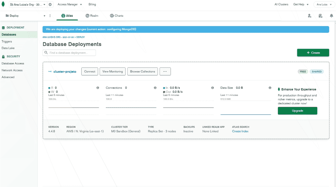Click the invite user icon
Image resolution: width=336 pixels, height=187 pixels.
309,16
